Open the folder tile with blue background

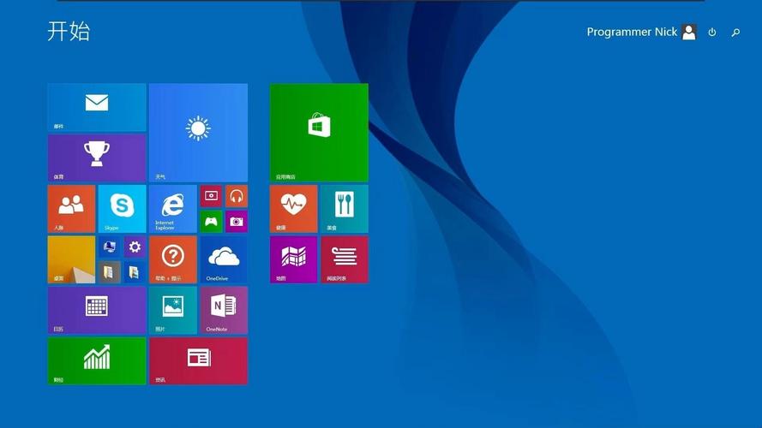[135, 272]
